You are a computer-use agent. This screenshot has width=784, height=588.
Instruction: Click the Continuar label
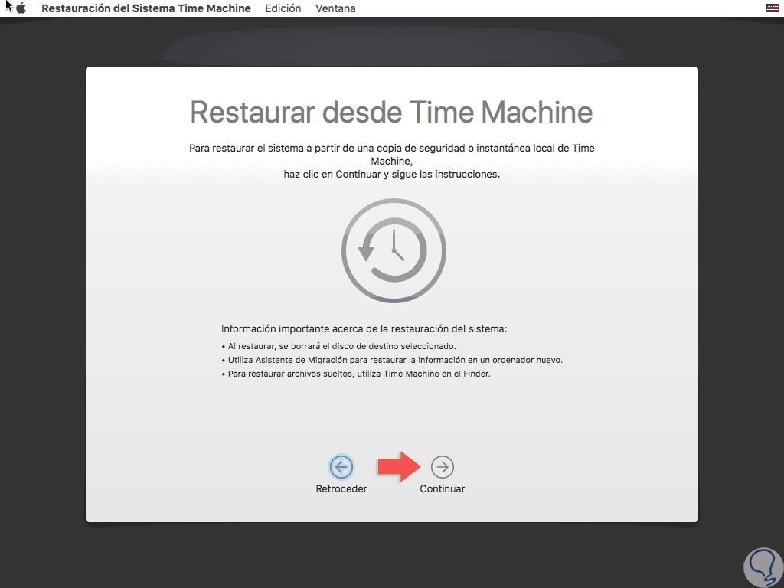(443, 489)
